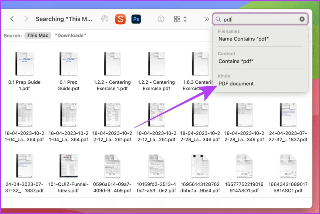Select 101-QUIZ-Funnel-Ideas.pdf thumbnail
This screenshot has height=214, width=320.
click(x=68, y=166)
